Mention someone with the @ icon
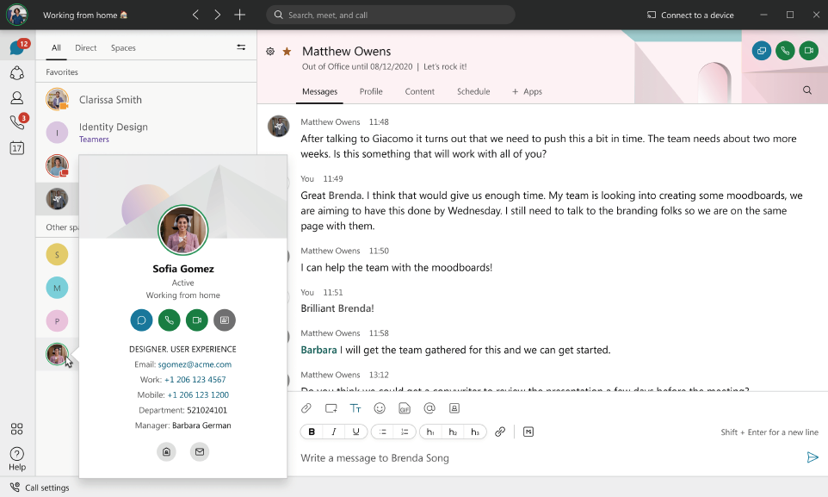828x497 pixels. pyautogui.click(x=429, y=407)
